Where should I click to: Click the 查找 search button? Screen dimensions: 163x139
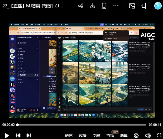point(110,136)
